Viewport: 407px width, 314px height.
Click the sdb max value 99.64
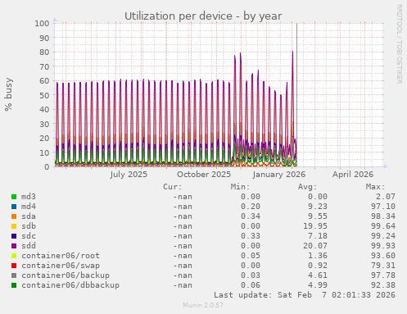[x=383, y=226]
